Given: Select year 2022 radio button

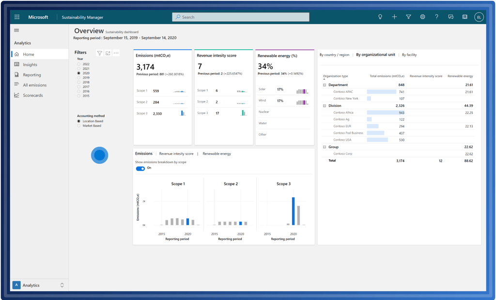Looking at the screenshot, I should 79,64.
